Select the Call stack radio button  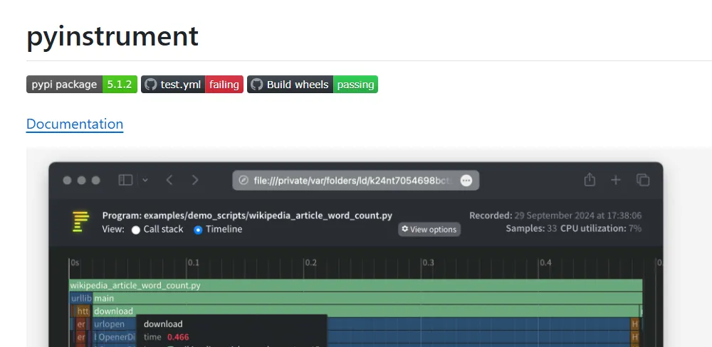pyautogui.click(x=135, y=230)
